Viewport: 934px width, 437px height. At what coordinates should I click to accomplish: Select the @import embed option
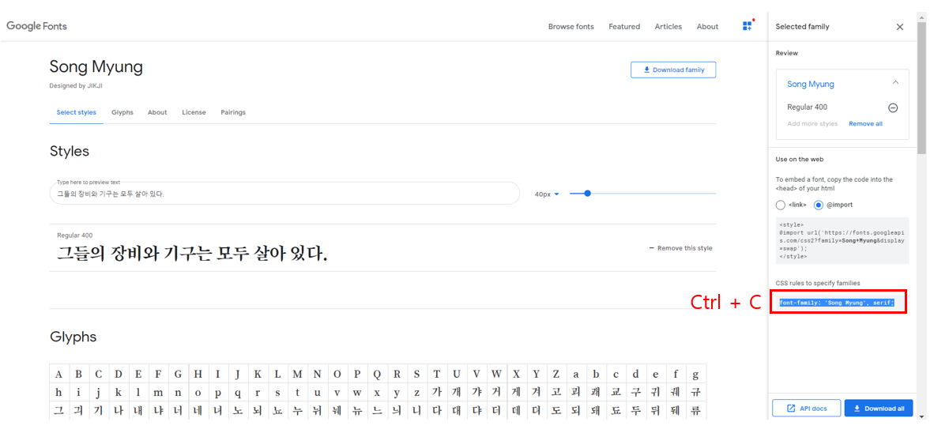[x=819, y=205]
